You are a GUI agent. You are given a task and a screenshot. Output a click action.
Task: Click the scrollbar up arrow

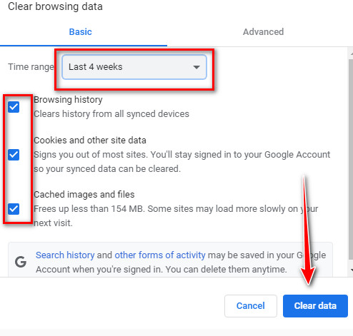pos(352,54)
